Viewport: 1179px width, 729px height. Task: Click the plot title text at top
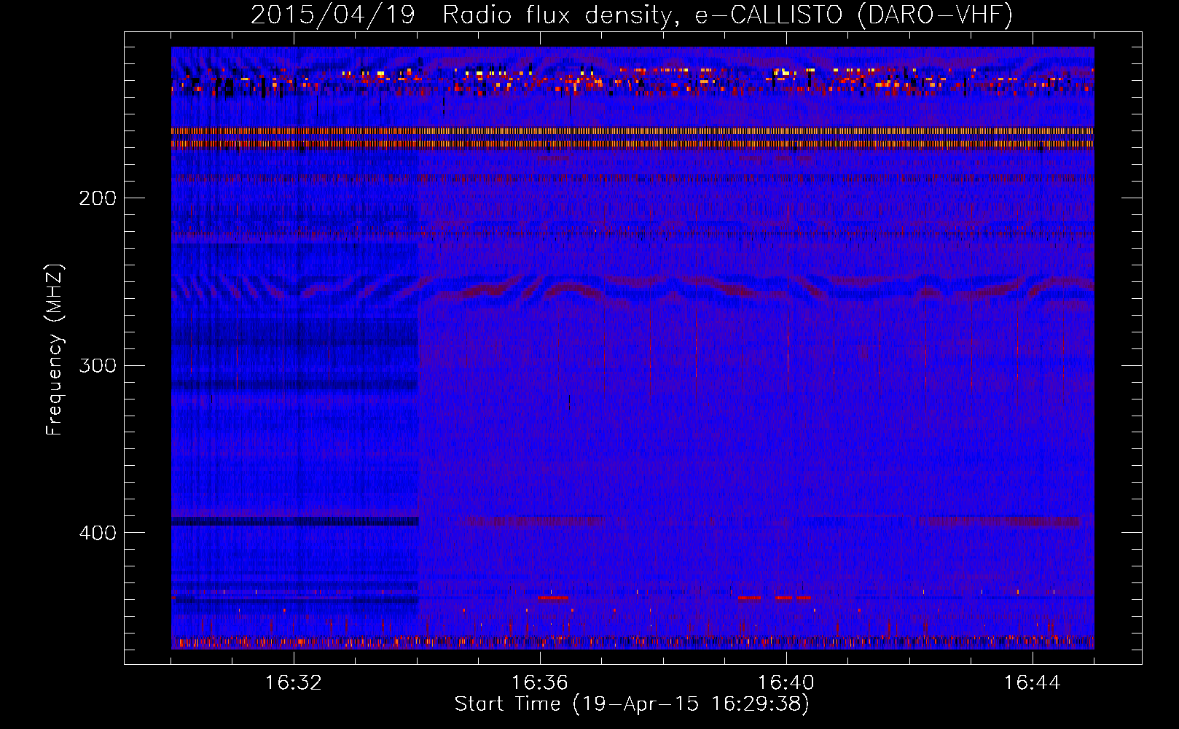click(631, 15)
